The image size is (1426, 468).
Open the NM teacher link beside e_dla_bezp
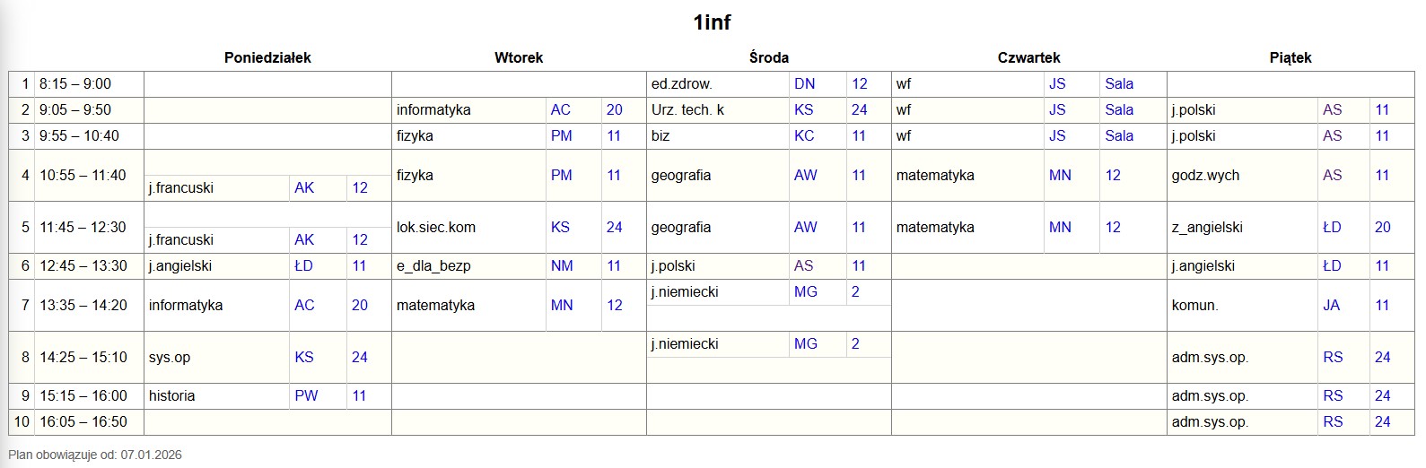click(x=562, y=265)
